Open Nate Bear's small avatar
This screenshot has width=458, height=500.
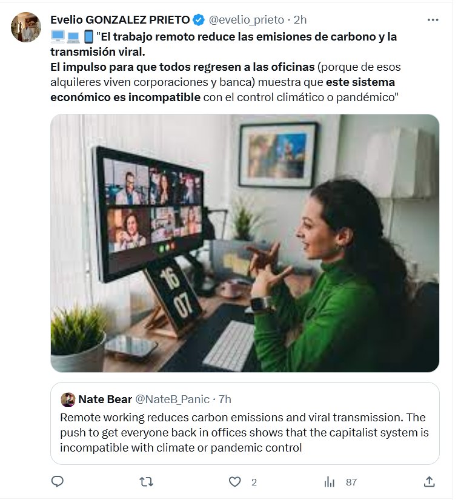[x=68, y=400]
